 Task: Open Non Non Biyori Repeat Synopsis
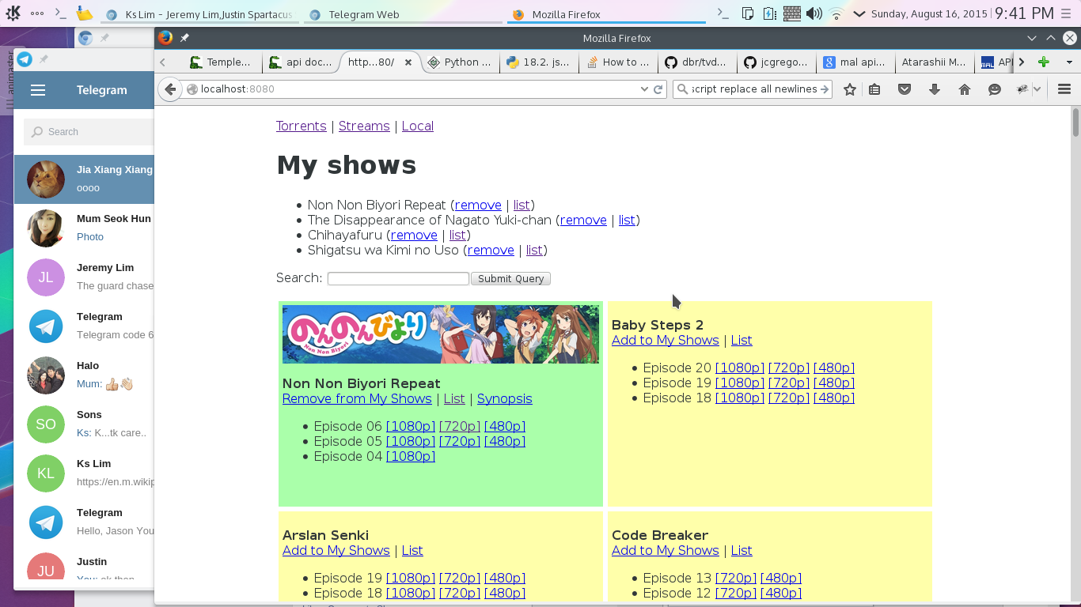coord(504,398)
